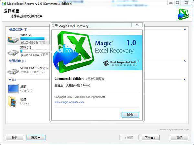
Task: Close the 关于 Magic Excel Recovery dialog
Action: tap(137, 25)
